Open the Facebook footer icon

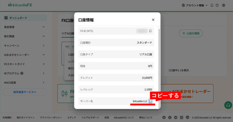click(x=164, y=117)
